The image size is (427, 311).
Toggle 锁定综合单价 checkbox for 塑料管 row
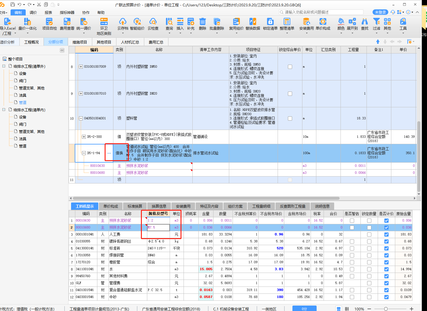(290, 118)
